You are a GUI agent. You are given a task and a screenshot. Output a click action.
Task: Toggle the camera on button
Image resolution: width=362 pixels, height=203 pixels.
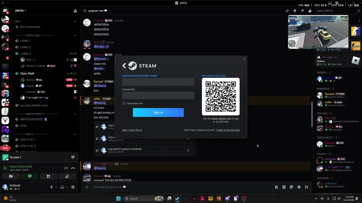11,176
